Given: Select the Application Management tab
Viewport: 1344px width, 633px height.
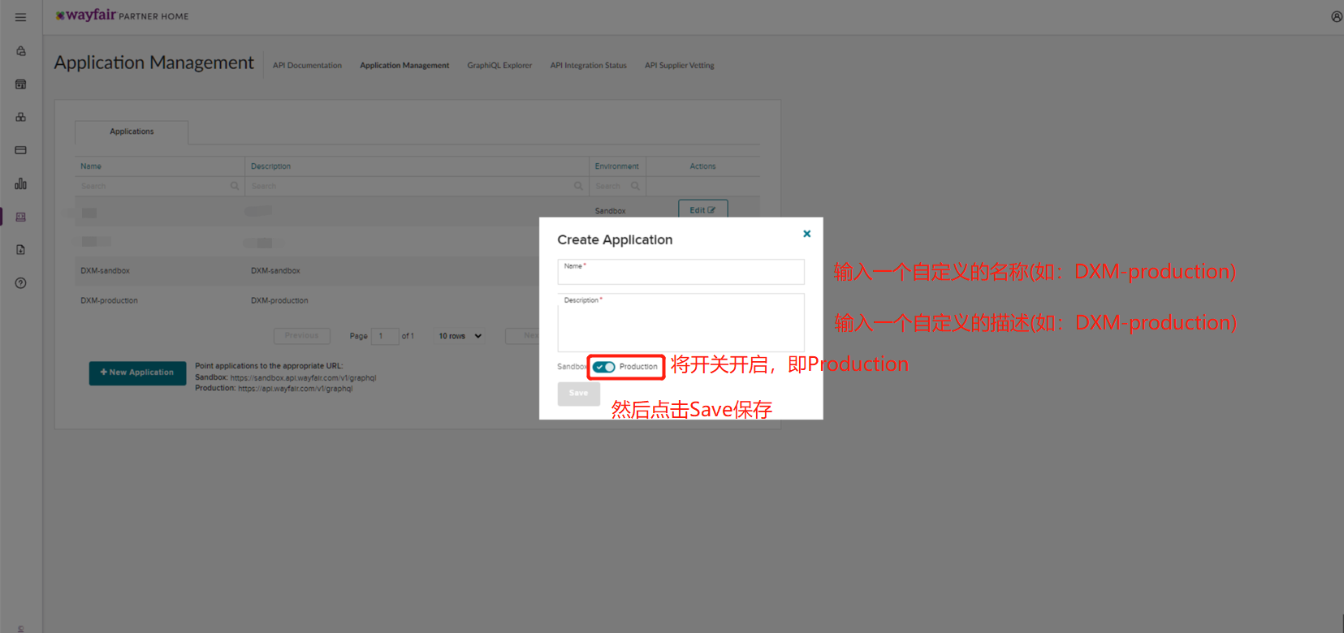Looking at the screenshot, I should [404, 66].
